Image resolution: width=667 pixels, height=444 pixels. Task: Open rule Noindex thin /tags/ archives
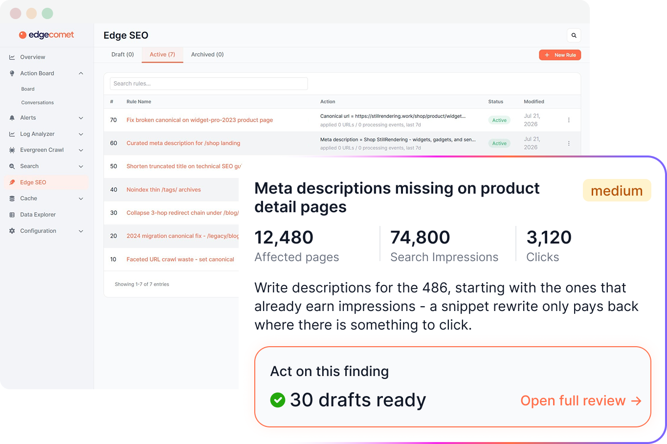tap(164, 190)
